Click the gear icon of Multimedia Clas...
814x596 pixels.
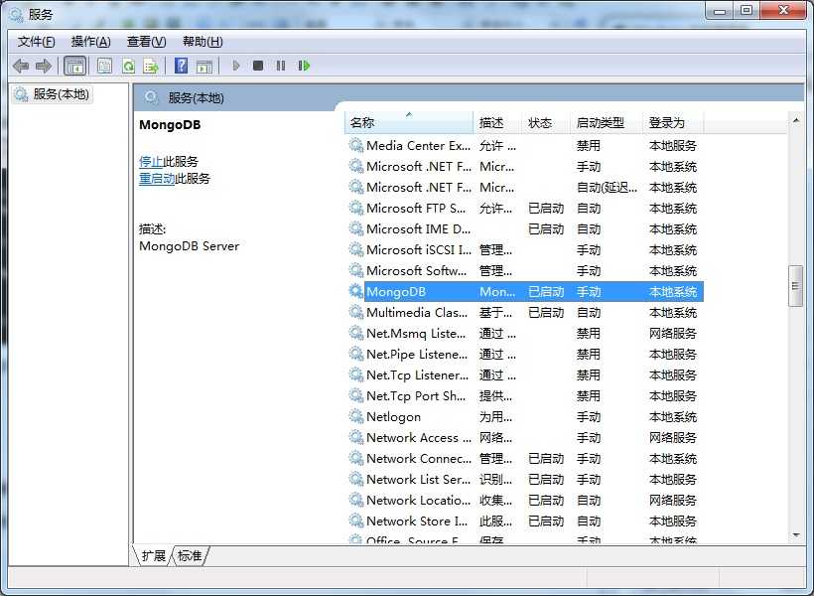tap(356, 312)
